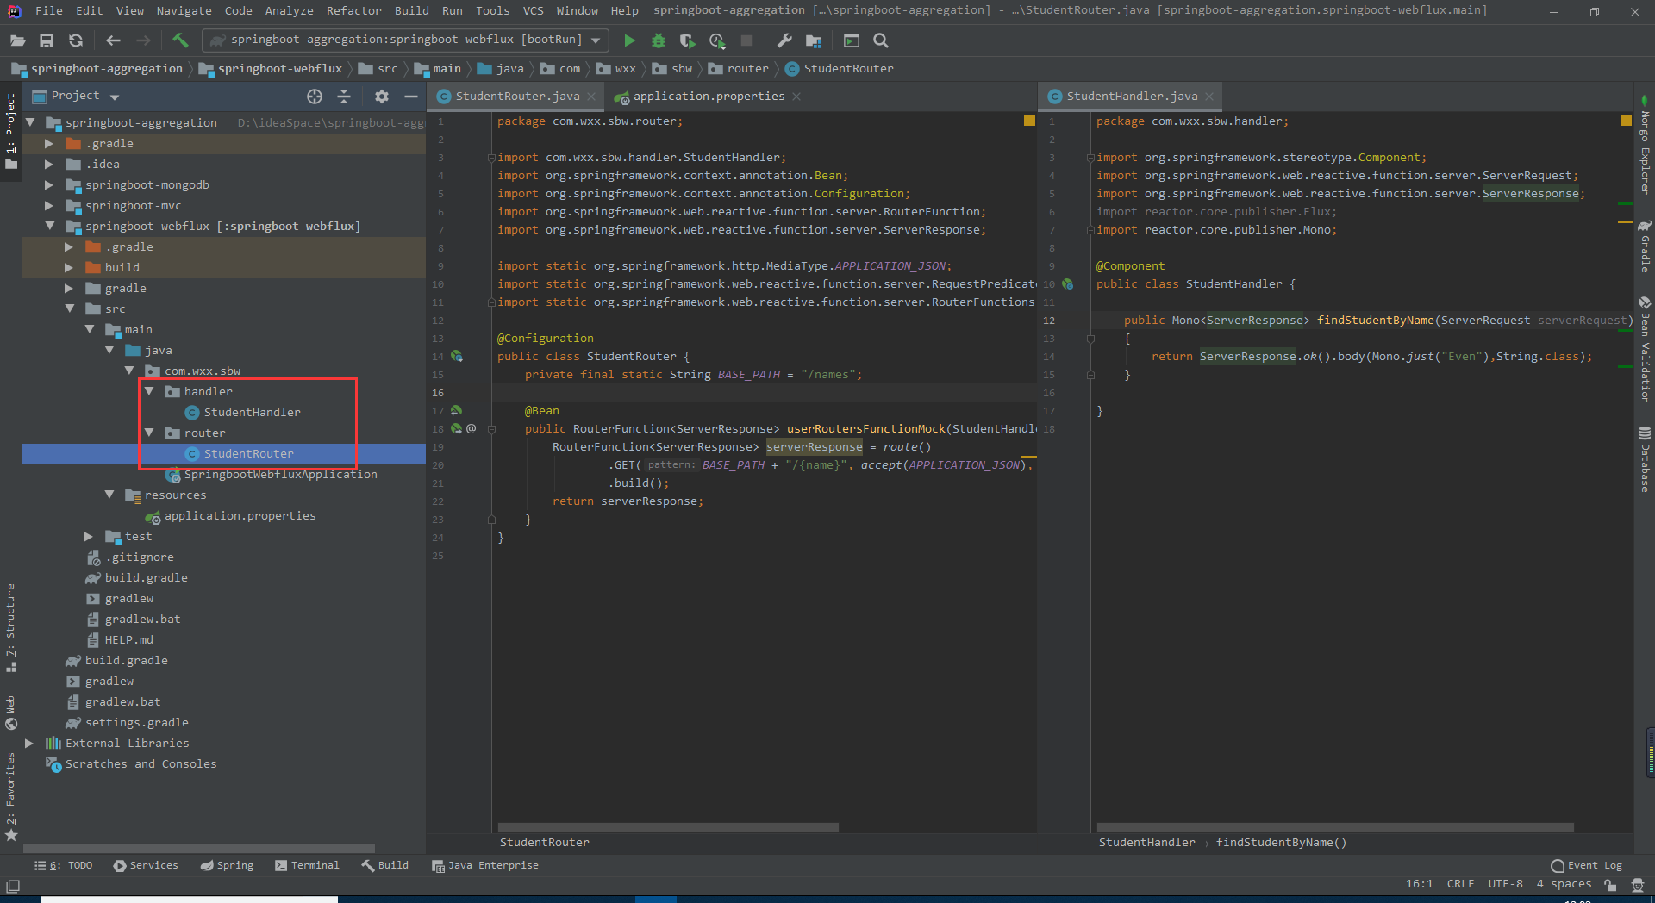Click the StudentRouter editor horizontal scrollbar
This screenshot has height=903, width=1655.
[668, 827]
